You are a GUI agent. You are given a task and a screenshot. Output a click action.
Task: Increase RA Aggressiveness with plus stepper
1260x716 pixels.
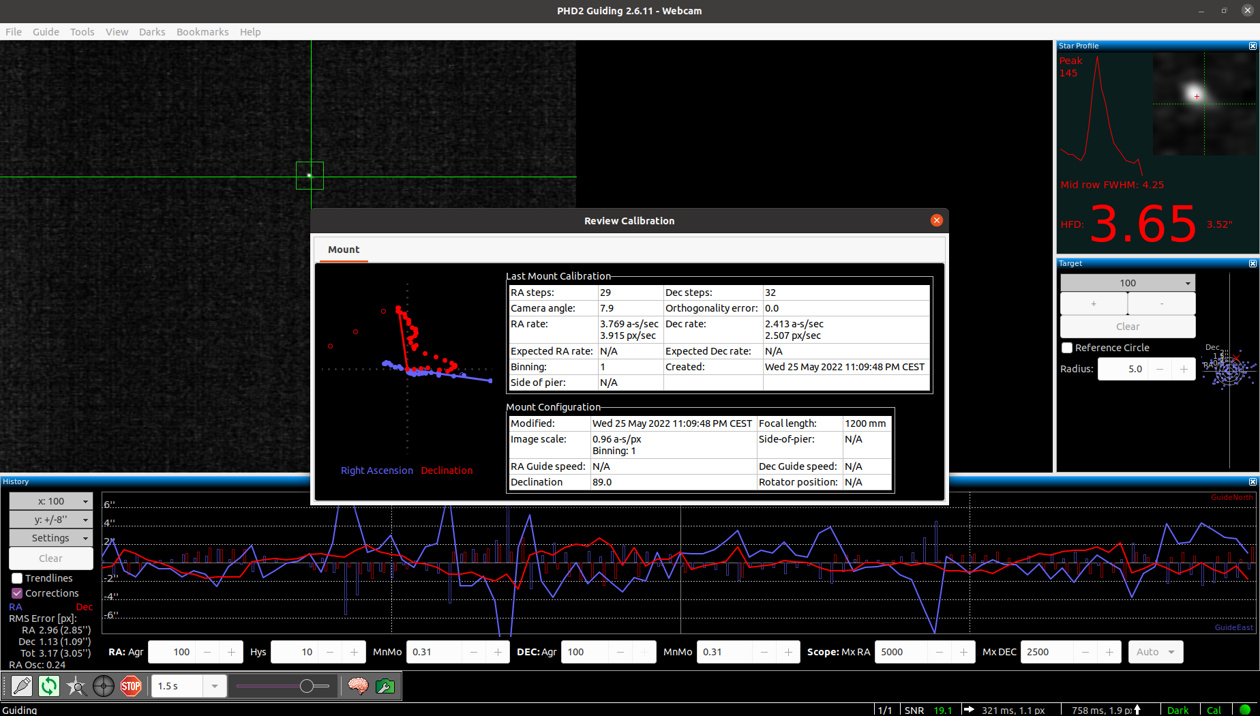[231, 652]
